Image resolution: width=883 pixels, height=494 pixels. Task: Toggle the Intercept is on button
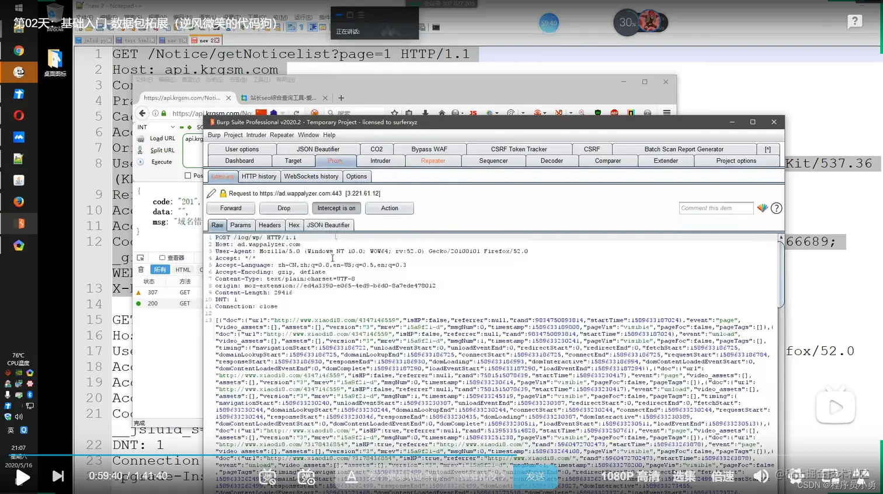coord(336,208)
